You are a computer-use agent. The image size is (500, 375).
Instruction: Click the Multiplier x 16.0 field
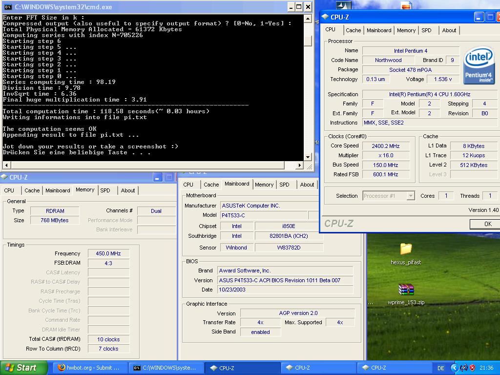pos(386,156)
